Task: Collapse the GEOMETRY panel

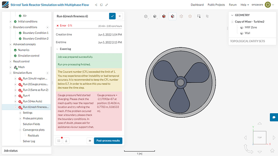Action: (232, 15)
